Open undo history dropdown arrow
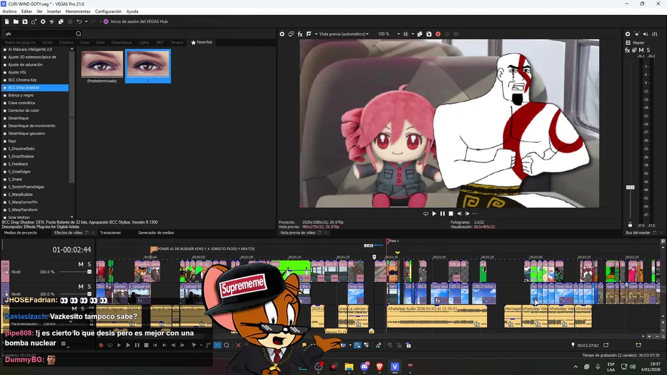Image resolution: width=667 pixels, height=375 pixels. click(86, 21)
